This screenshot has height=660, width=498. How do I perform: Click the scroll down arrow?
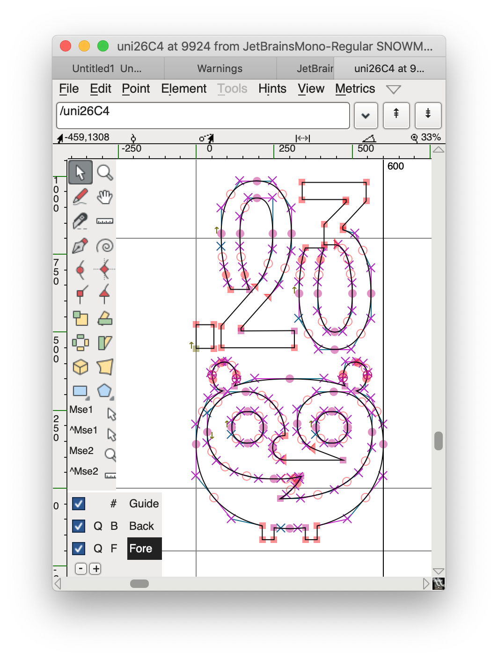[439, 571]
